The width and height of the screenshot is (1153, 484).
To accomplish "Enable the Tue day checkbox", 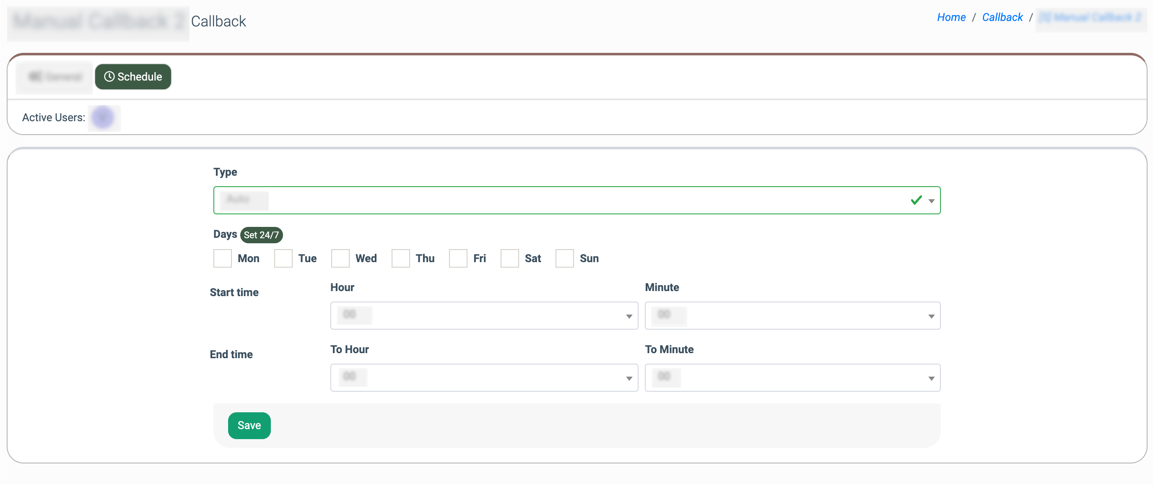I will tap(283, 258).
